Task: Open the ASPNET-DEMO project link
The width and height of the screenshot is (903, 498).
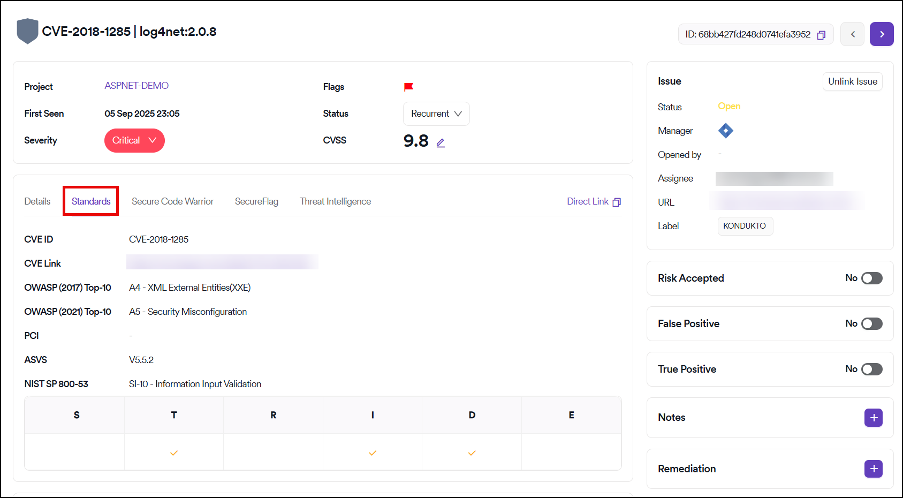Action: tap(136, 86)
